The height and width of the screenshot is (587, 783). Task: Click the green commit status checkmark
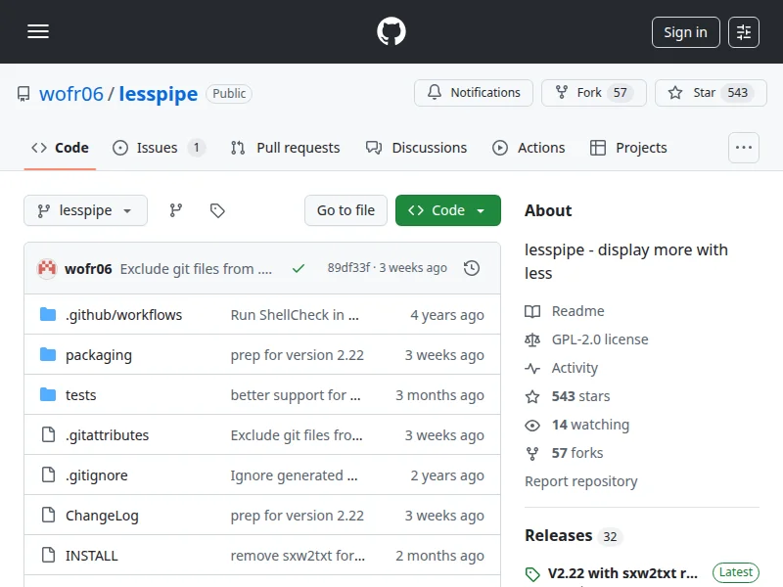[x=299, y=268]
